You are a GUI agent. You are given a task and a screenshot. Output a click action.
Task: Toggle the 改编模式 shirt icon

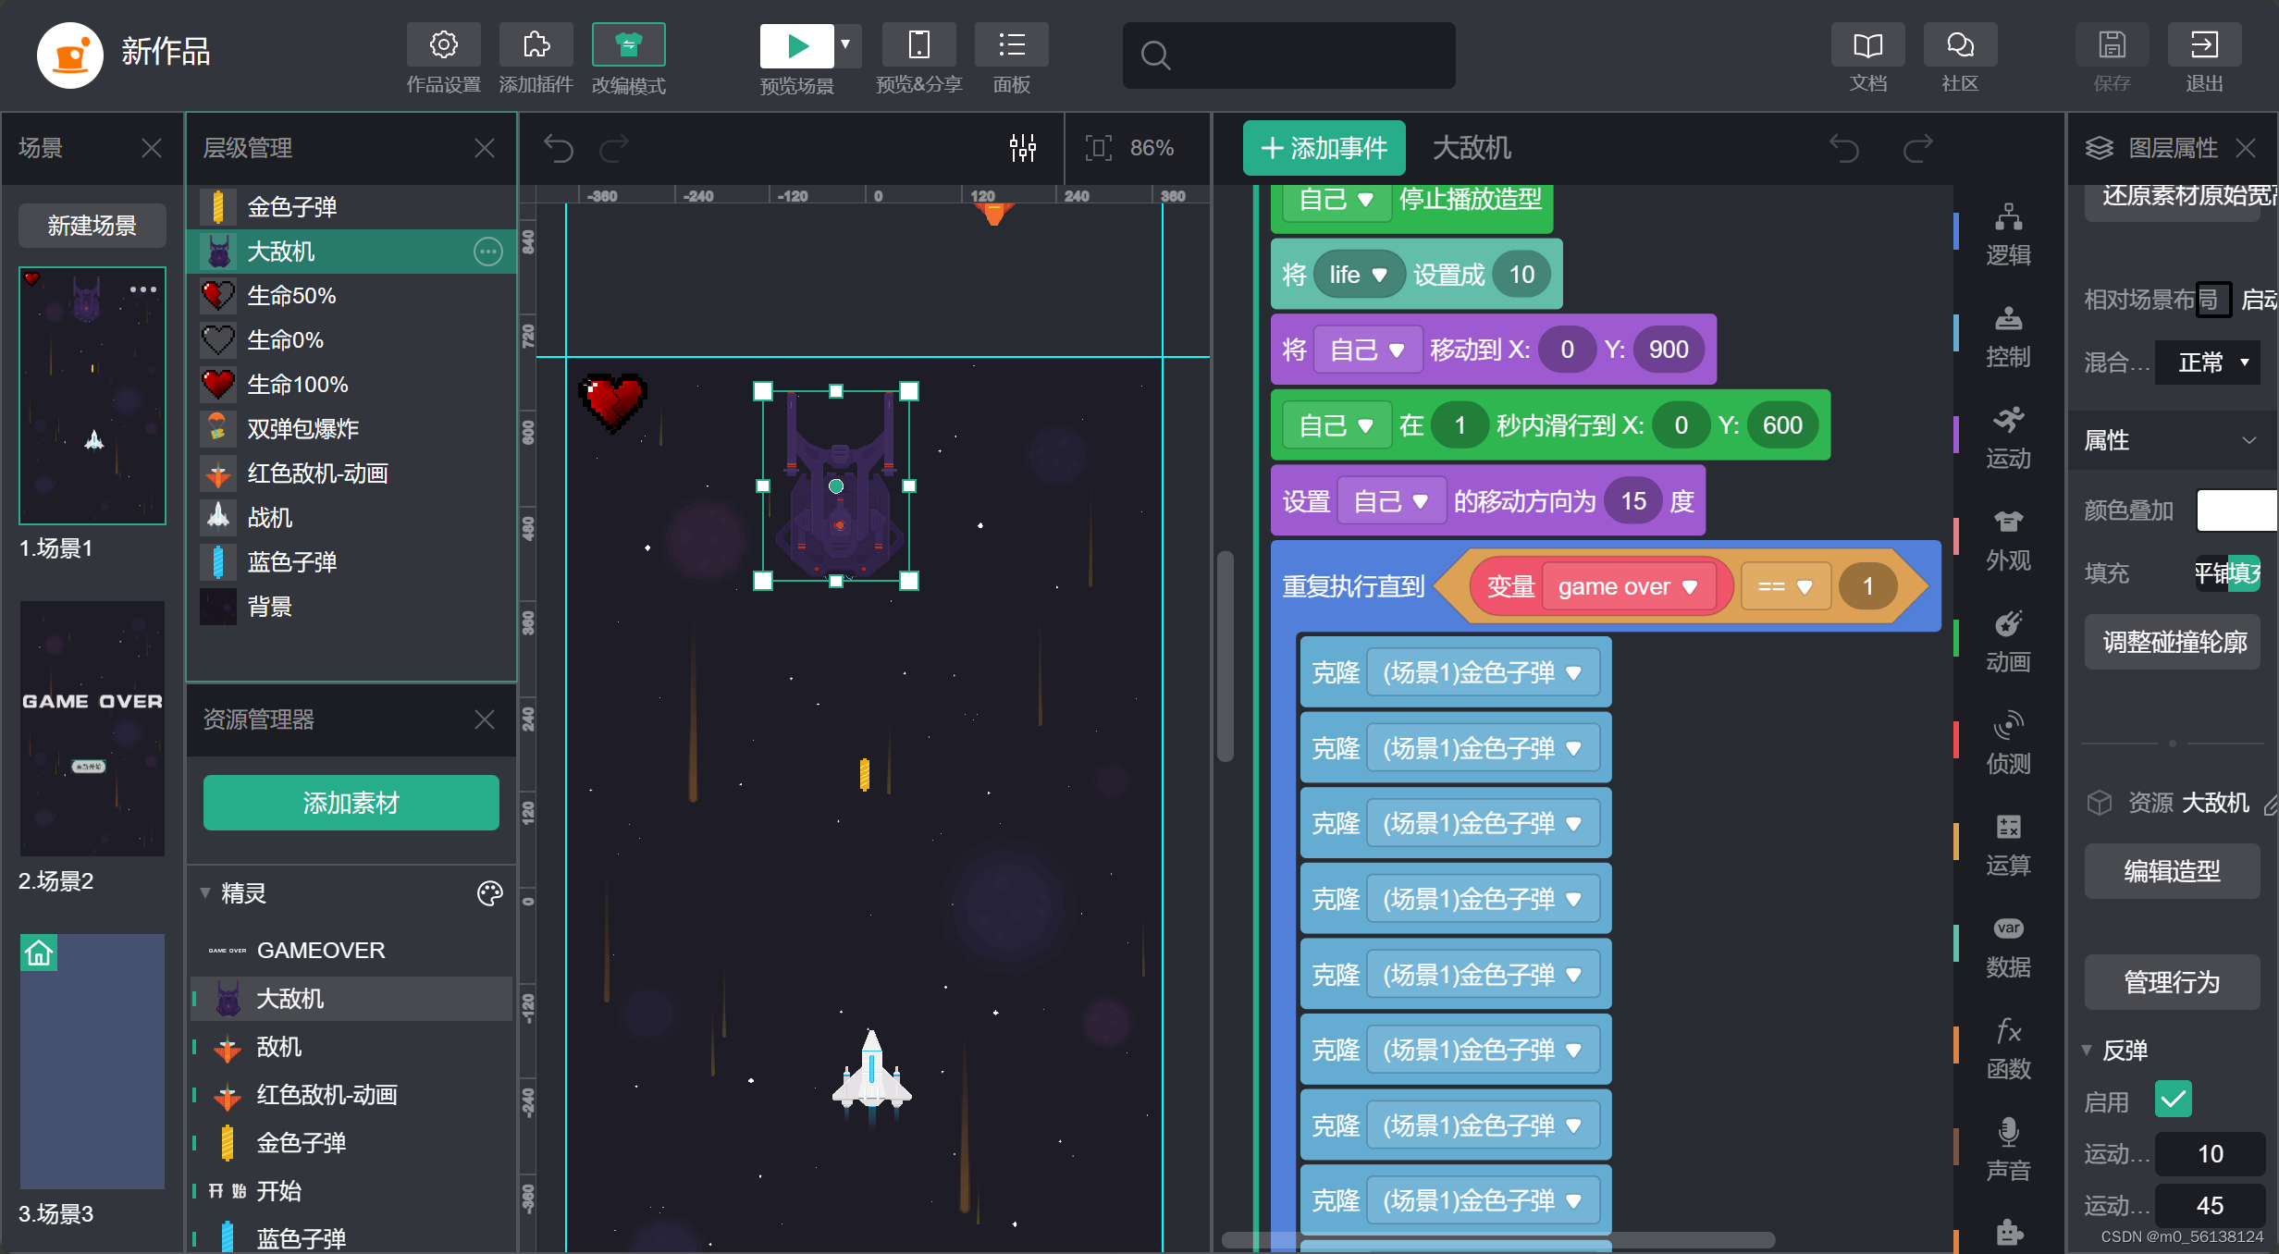coord(628,44)
